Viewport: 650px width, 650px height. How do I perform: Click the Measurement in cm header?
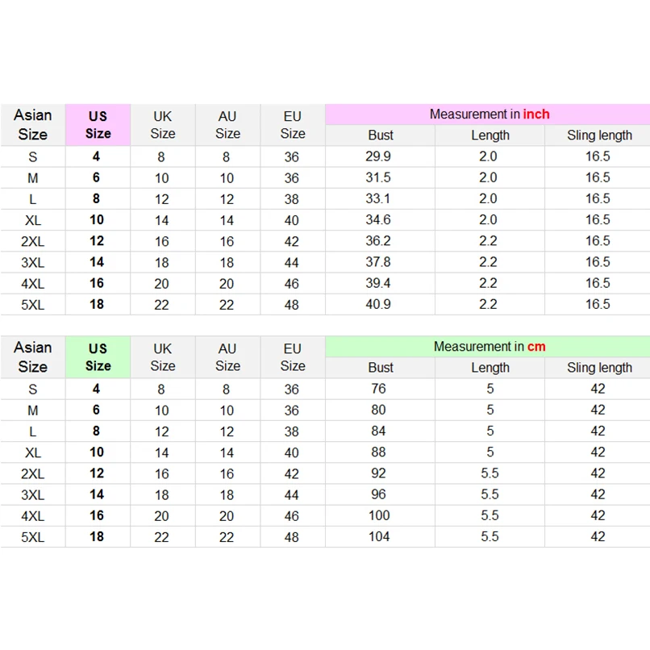pyautogui.click(x=489, y=347)
